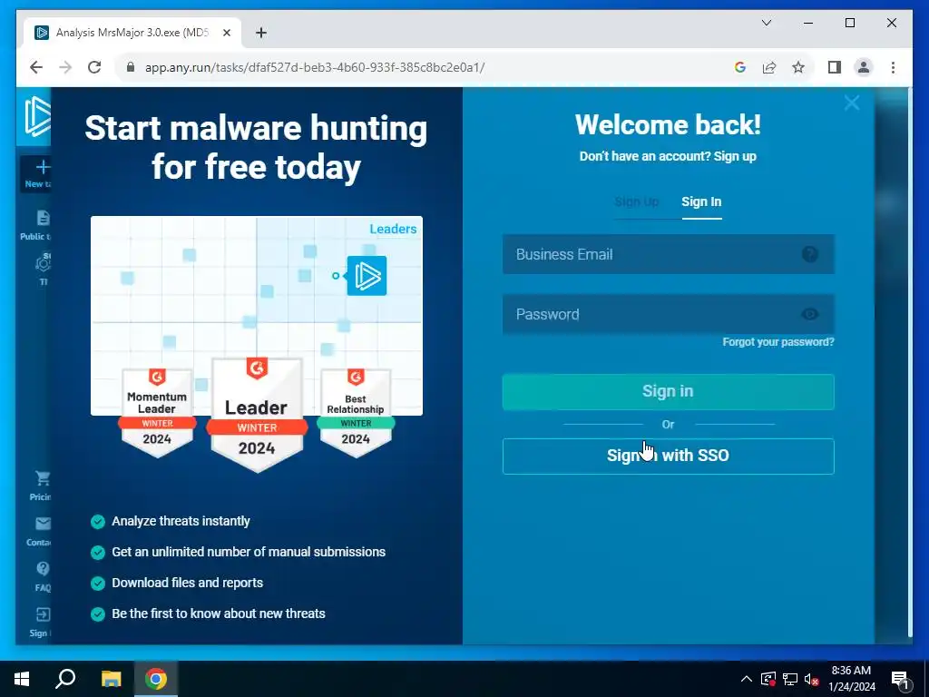Open TI lookup gear icon in sidebar

pos(43,262)
